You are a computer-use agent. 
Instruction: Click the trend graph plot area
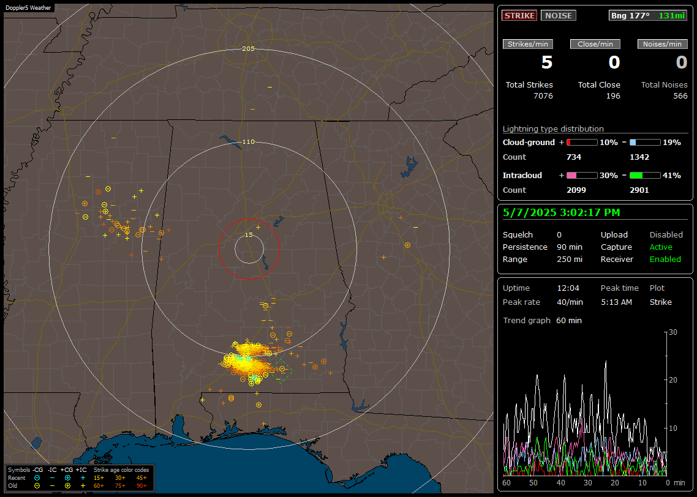(585, 404)
